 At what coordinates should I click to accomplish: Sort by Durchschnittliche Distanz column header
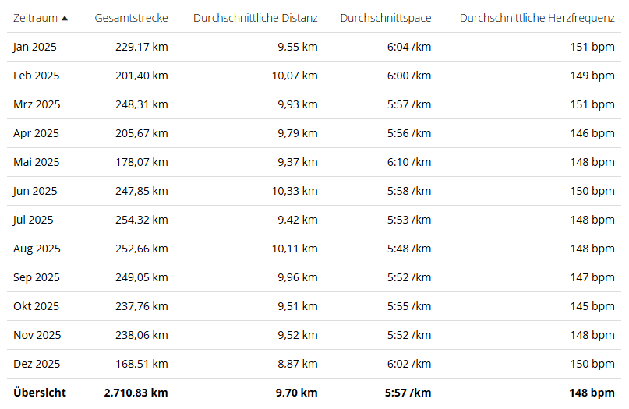click(255, 18)
